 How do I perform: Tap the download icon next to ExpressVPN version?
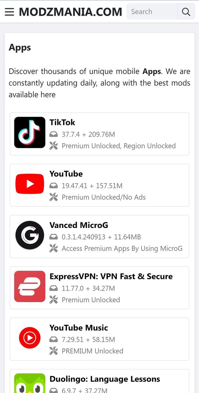click(x=54, y=288)
